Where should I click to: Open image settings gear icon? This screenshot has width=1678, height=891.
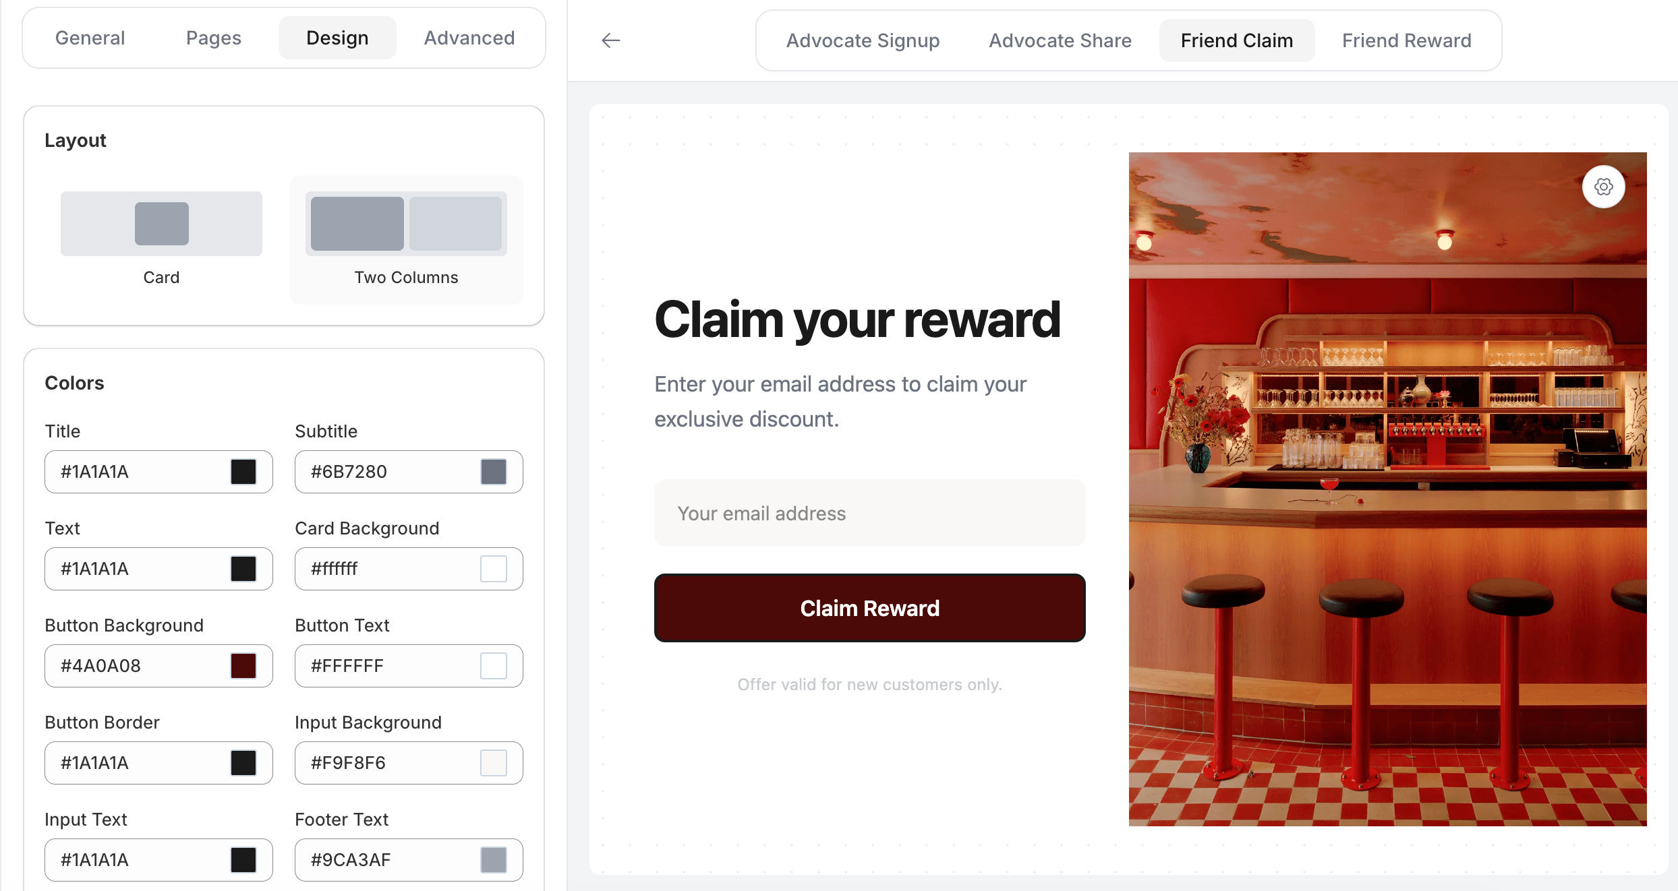pyautogui.click(x=1603, y=187)
